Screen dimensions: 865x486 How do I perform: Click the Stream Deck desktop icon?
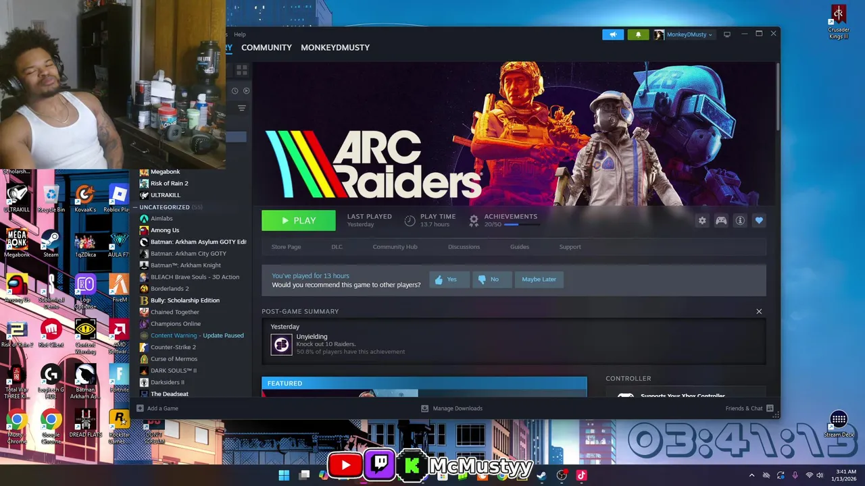click(x=839, y=425)
